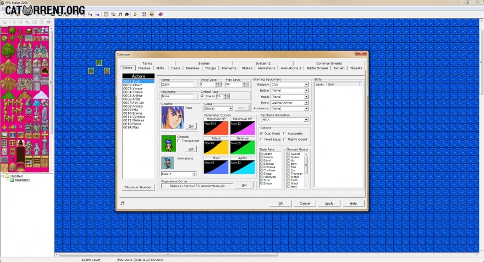Choose the Fill bucket tool

(48, 22)
